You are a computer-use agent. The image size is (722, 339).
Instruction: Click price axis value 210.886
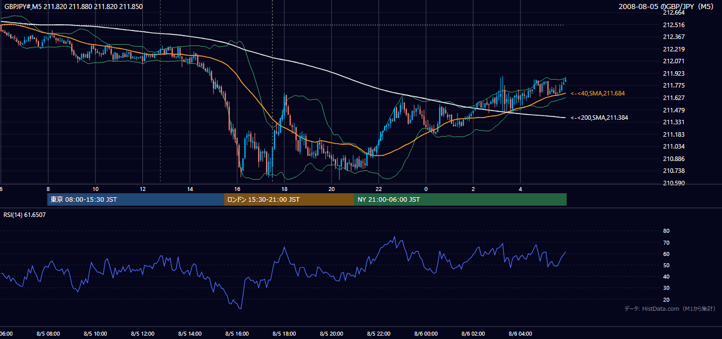673,159
